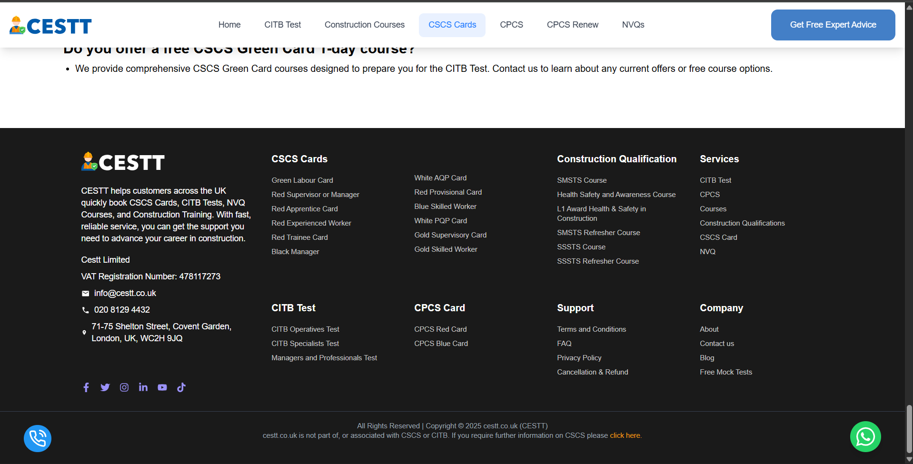Click the Free Mock Tests link
The height and width of the screenshot is (464, 913).
click(725, 372)
